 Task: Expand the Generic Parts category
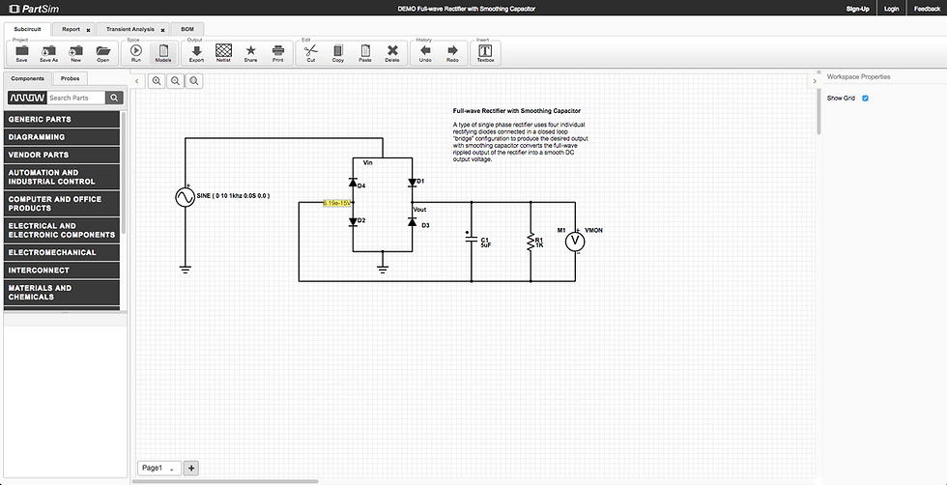click(x=62, y=120)
